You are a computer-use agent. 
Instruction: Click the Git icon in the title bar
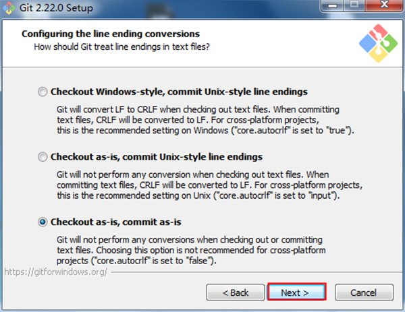point(9,7)
